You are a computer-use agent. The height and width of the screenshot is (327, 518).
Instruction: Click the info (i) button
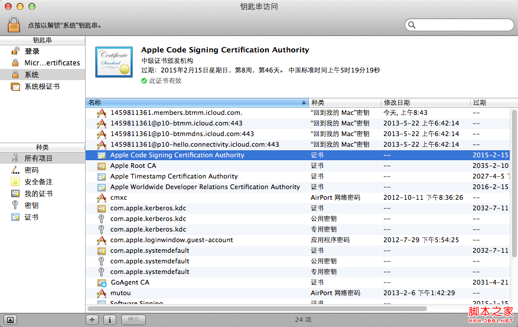[110, 320]
